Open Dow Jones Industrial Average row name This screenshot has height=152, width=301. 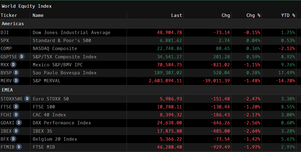tap(72, 33)
